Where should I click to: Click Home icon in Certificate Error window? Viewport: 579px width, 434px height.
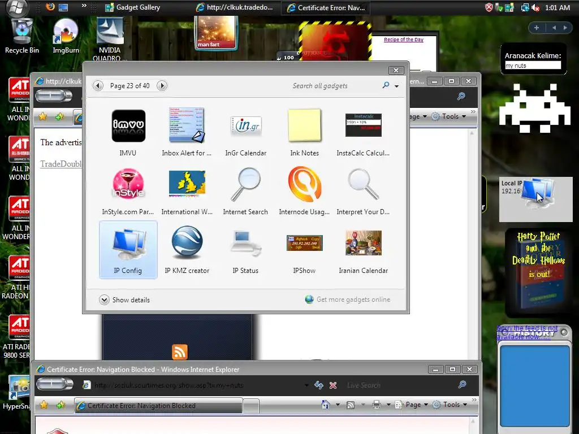click(325, 405)
